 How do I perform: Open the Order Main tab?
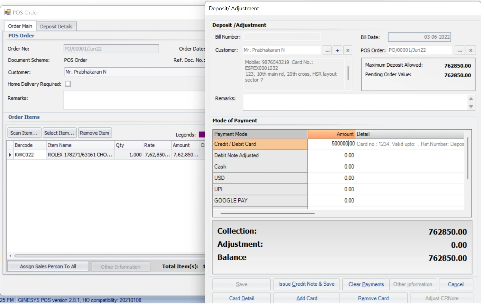pyautogui.click(x=20, y=26)
